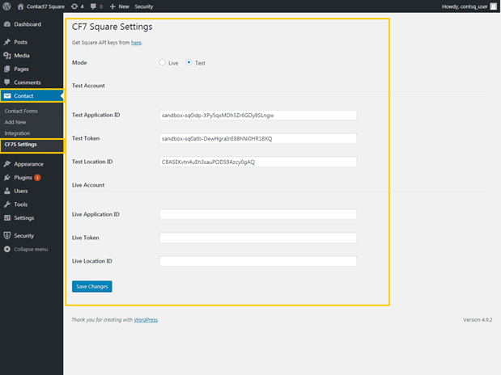Open the Media menu item

point(22,56)
